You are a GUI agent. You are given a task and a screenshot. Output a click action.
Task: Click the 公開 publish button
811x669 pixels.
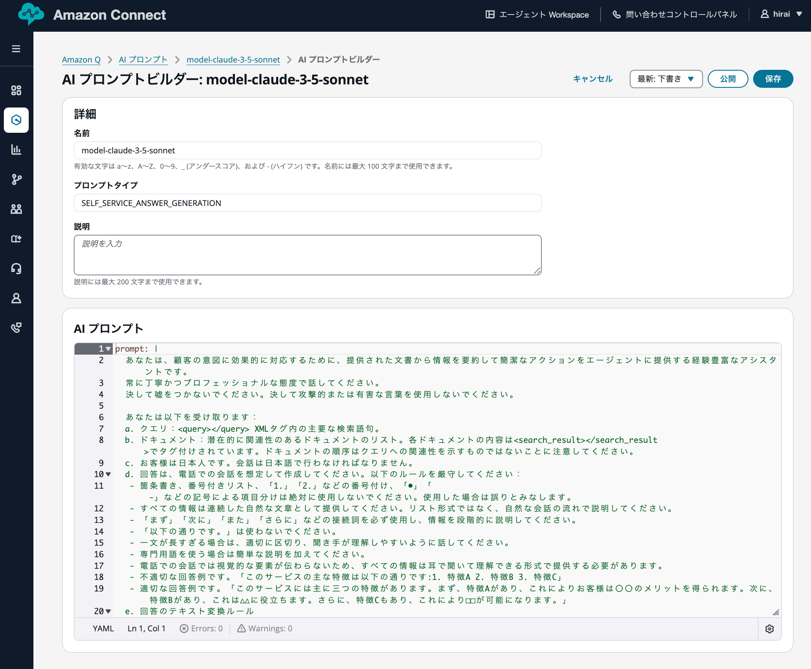[728, 79]
